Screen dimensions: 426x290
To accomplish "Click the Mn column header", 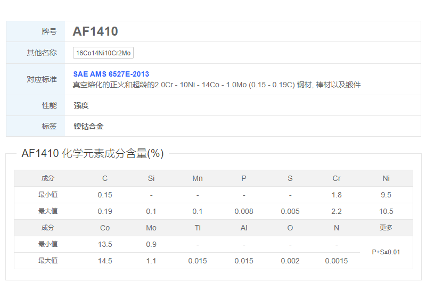I will [x=198, y=178].
